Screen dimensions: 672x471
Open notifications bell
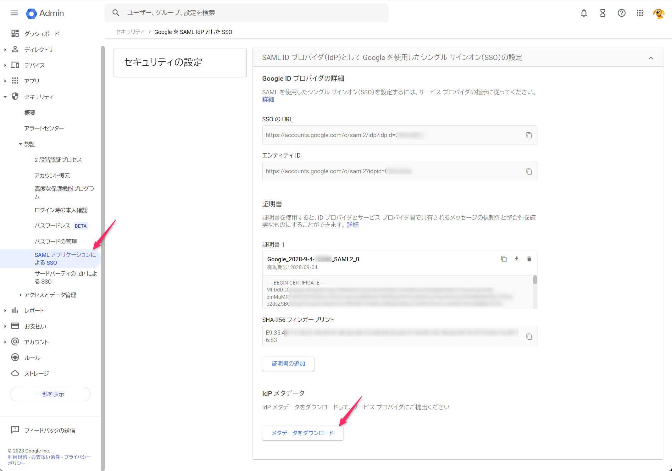click(584, 13)
